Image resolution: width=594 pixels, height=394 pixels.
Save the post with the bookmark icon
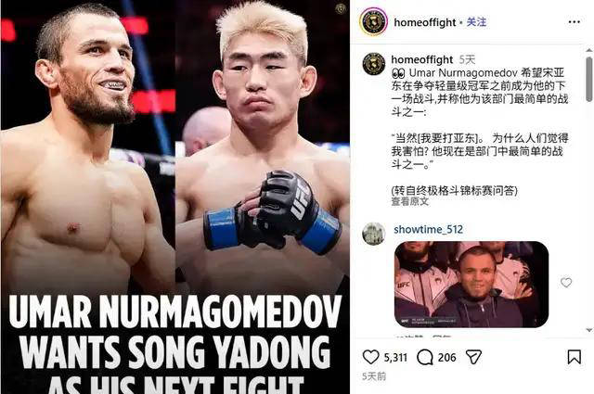(x=574, y=357)
